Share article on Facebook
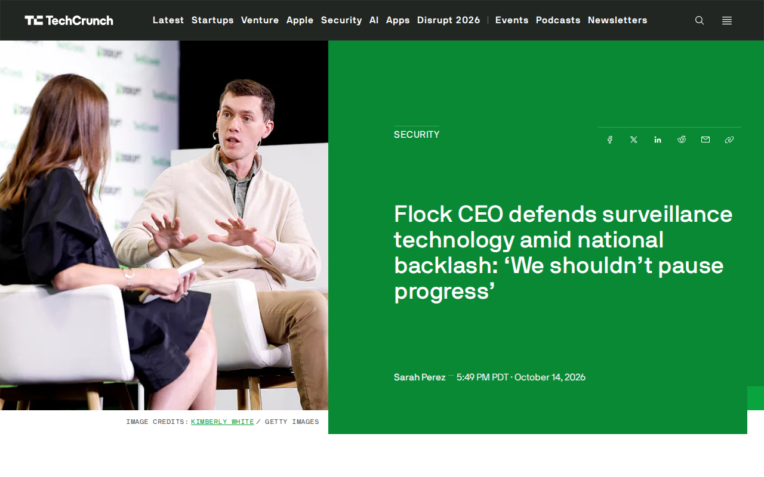 pos(610,140)
